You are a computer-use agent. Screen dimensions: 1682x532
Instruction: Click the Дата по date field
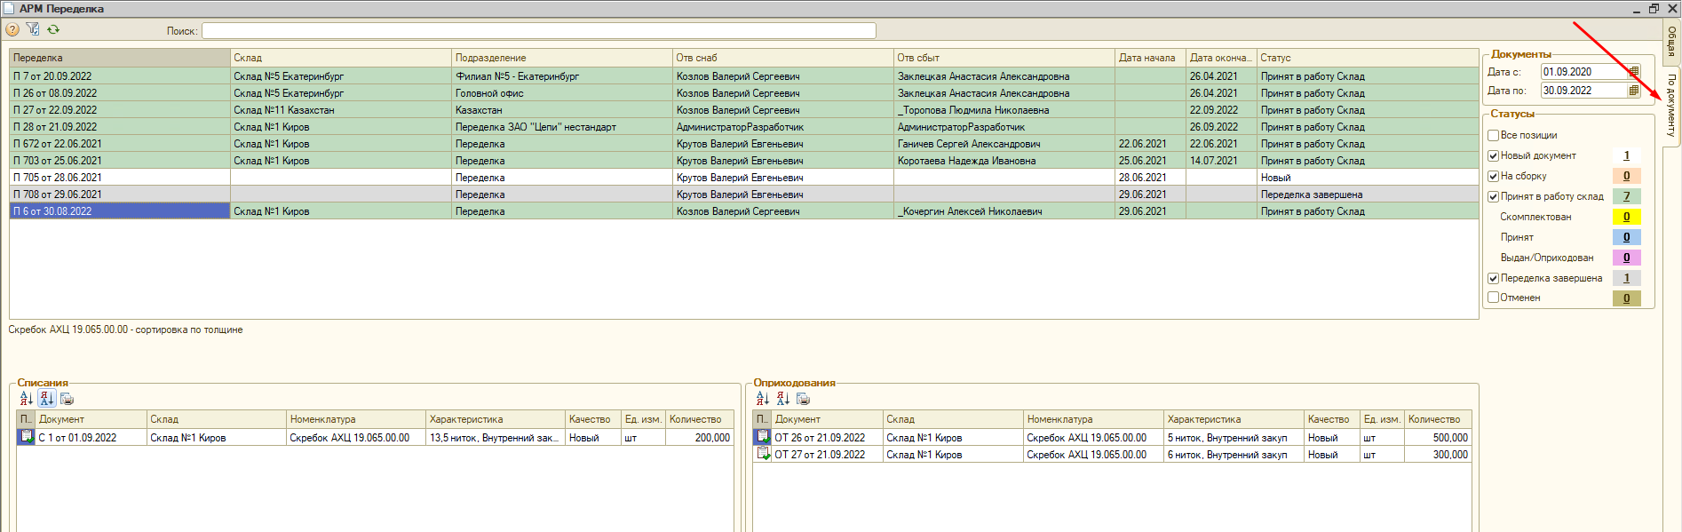coord(1583,91)
